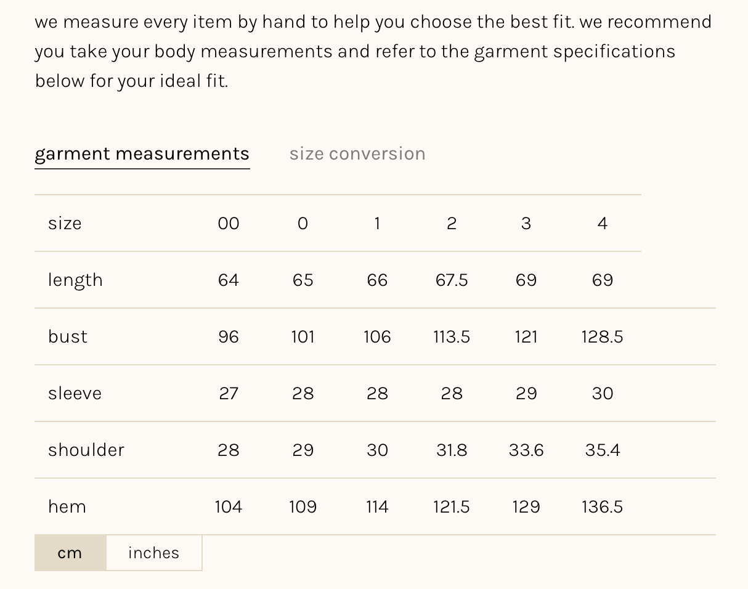Click the single 0 size column header
The height and width of the screenshot is (589, 748).
pyautogui.click(x=303, y=223)
